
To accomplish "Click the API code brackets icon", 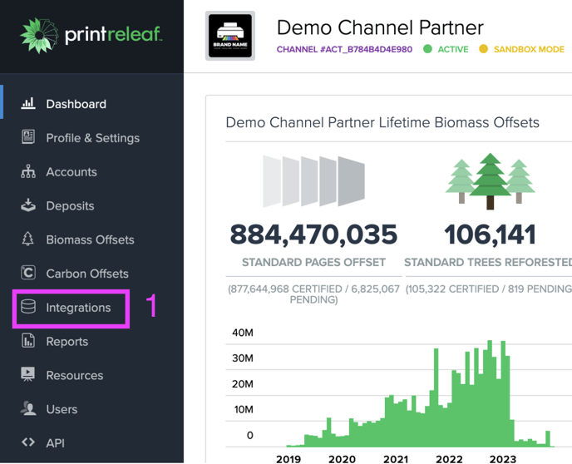I will (28, 442).
